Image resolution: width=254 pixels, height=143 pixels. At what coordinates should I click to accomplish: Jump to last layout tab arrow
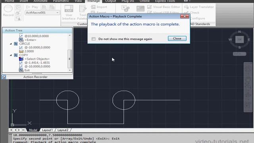tap(23, 130)
